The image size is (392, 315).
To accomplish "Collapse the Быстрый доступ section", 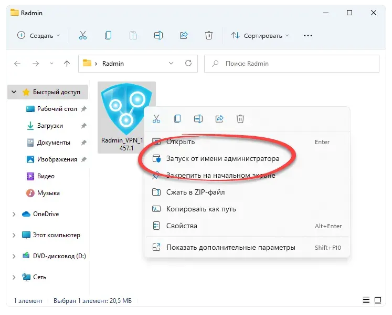I will (x=14, y=92).
